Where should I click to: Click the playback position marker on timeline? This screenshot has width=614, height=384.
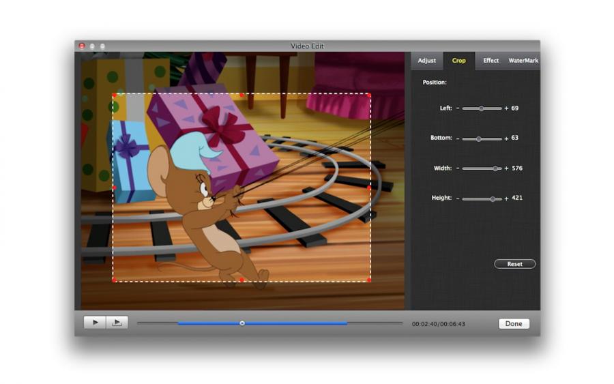pos(242,323)
